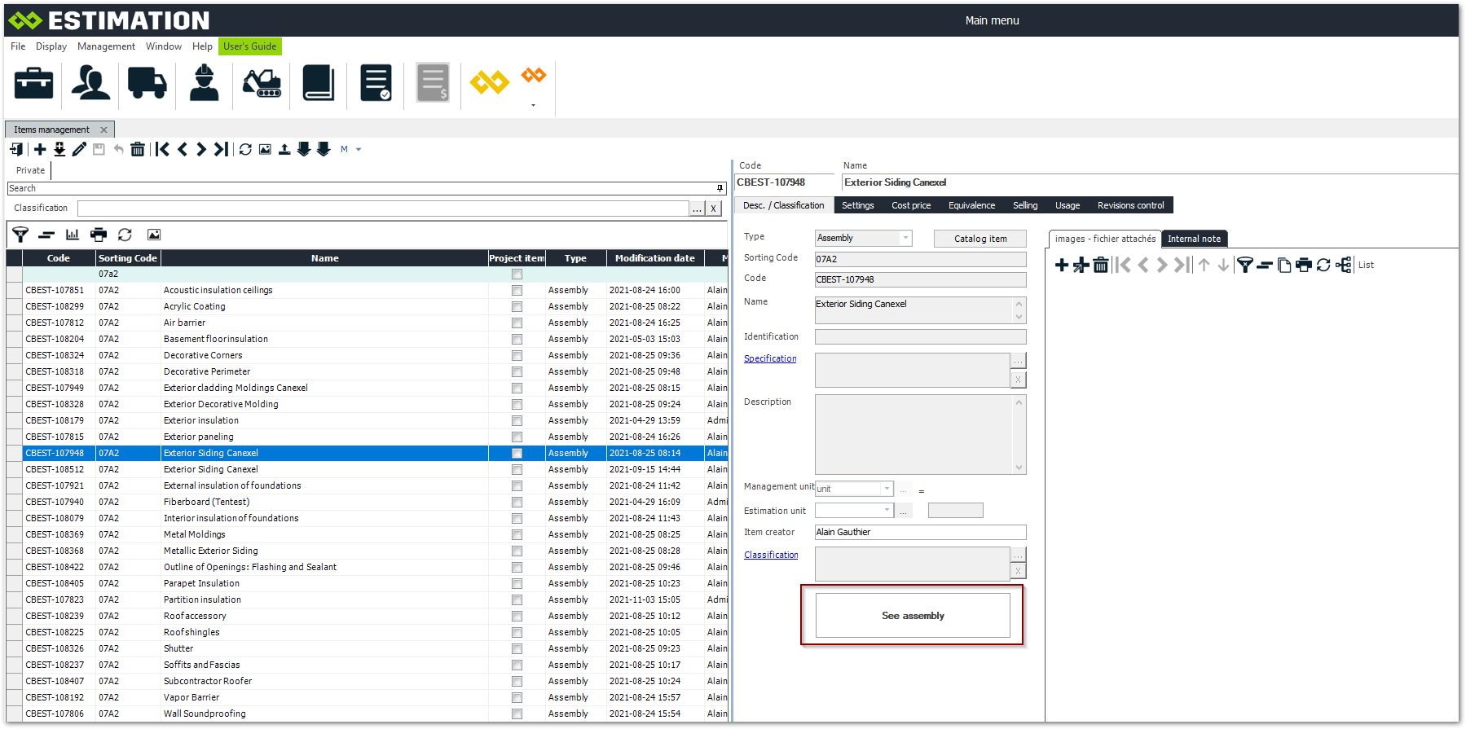Tick Project item checkbox for Wall Soundproofing

coord(517,714)
